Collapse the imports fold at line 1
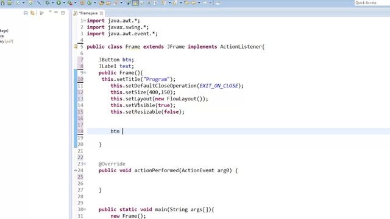The height and width of the screenshot is (219, 390). 85,21
